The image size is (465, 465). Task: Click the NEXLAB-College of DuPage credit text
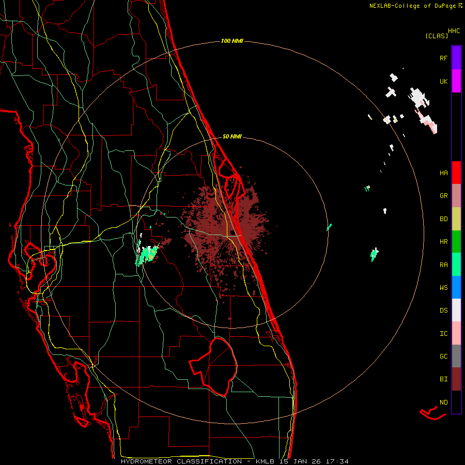click(x=412, y=6)
